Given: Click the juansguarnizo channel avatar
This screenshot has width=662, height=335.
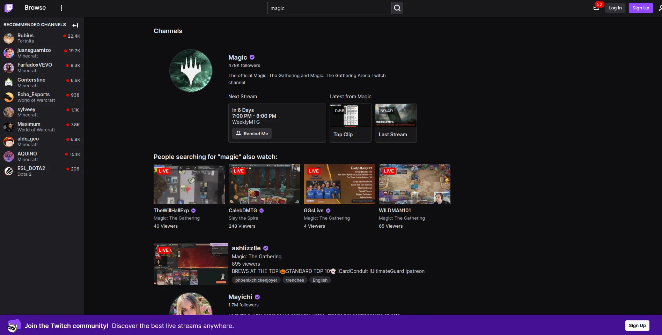Looking at the screenshot, I should click(9, 53).
